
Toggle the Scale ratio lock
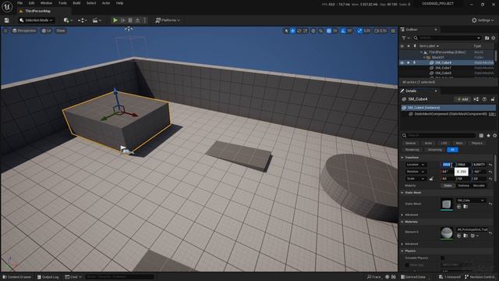(431, 179)
